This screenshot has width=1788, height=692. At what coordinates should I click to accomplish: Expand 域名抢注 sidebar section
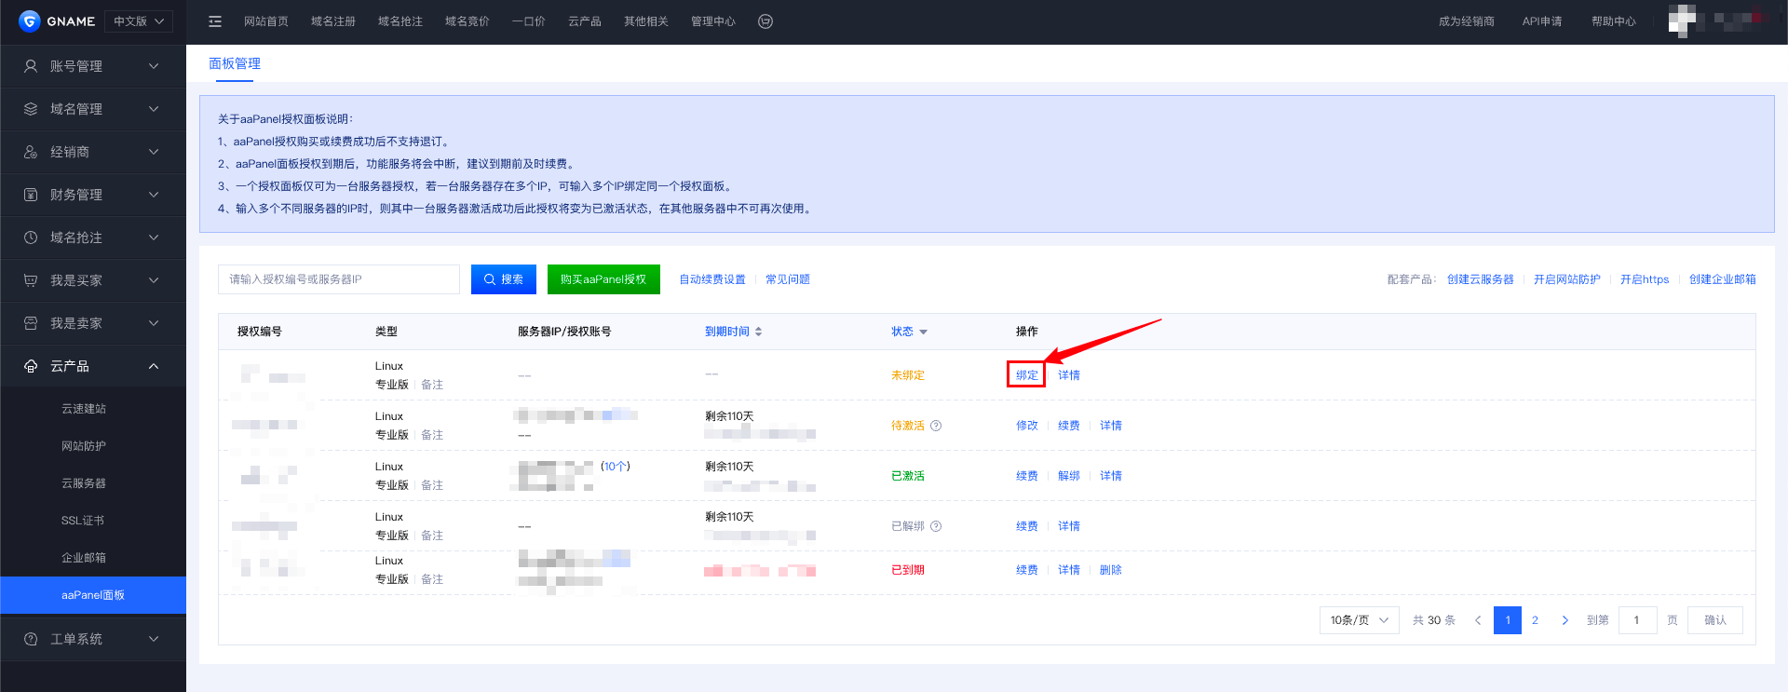93,237
